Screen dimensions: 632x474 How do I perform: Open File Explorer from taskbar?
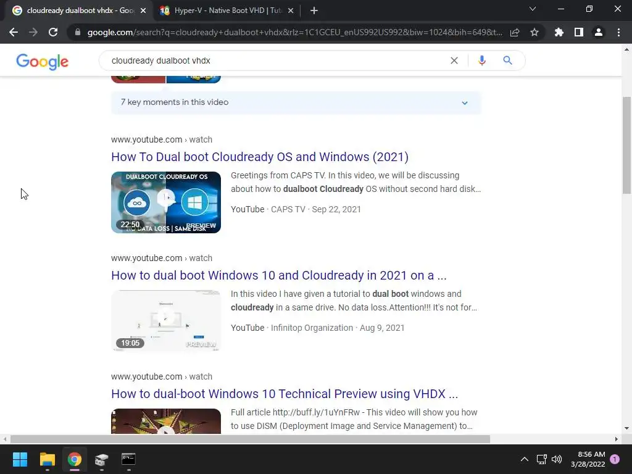tap(47, 459)
